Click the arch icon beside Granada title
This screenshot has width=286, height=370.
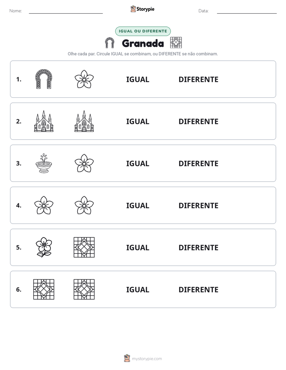pyautogui.click(x=109, y=43)
